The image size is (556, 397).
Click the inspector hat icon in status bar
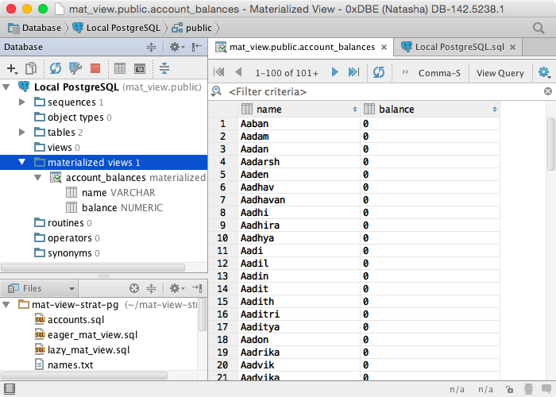coord(528,389)
